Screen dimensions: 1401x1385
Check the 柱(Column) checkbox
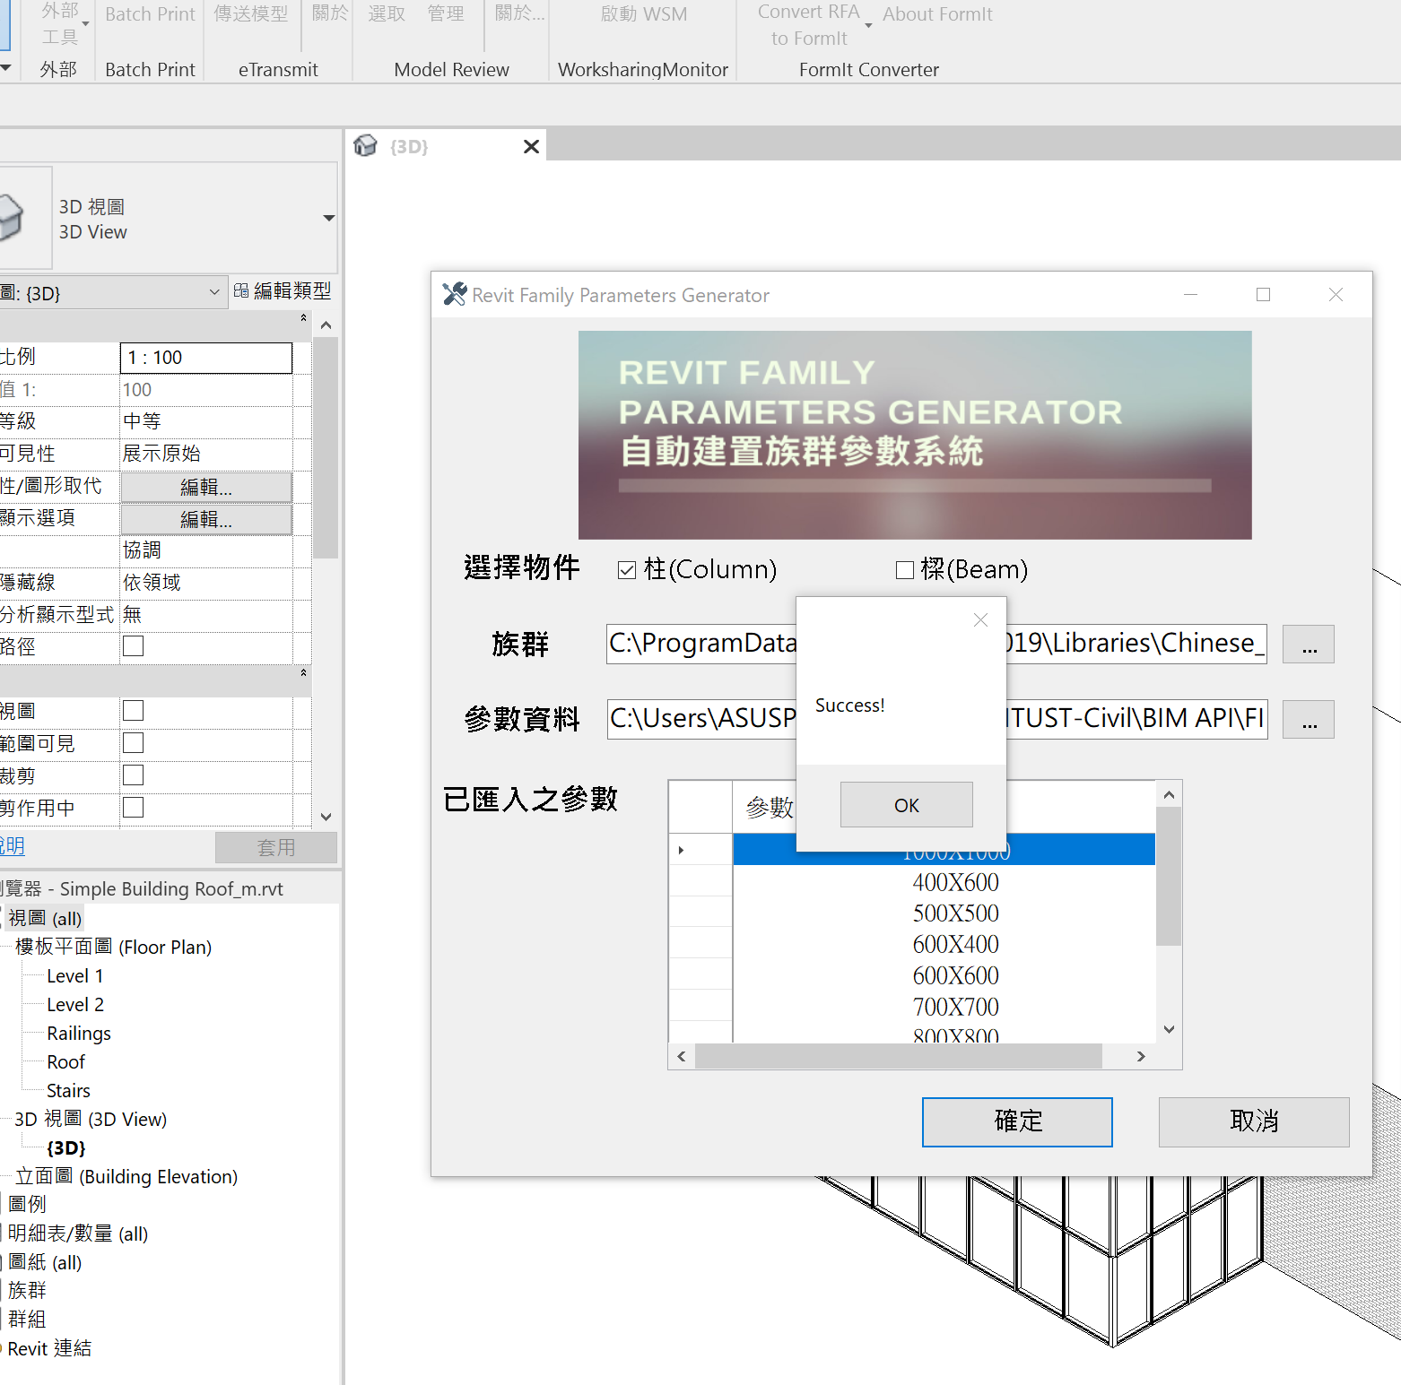pyautogui.click(x=626, y=570)
